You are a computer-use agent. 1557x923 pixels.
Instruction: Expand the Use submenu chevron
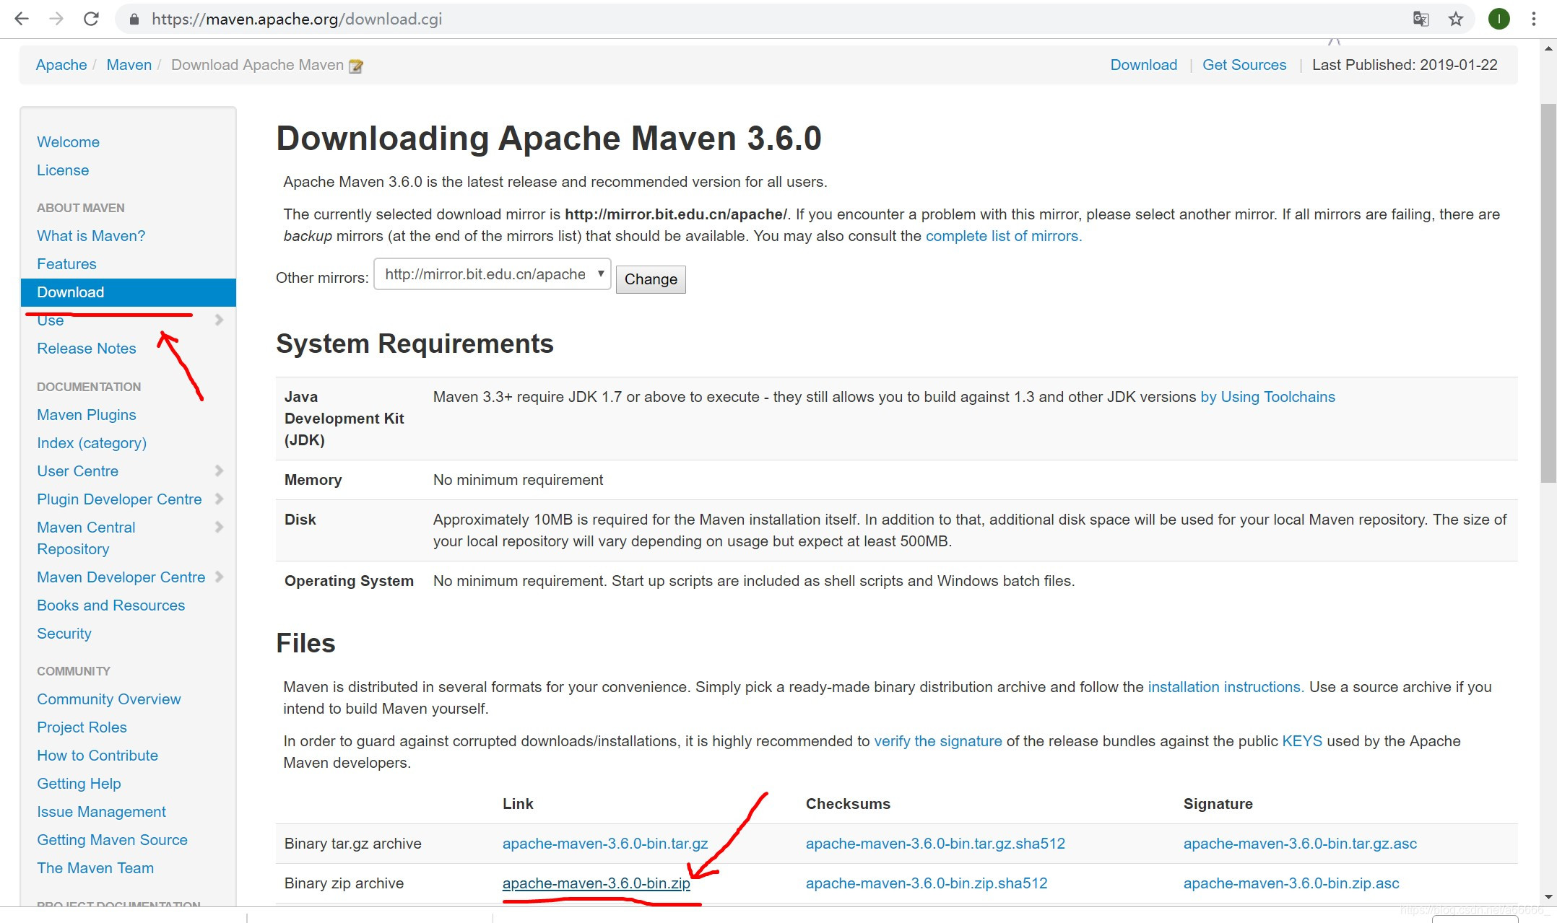[220, 320]
